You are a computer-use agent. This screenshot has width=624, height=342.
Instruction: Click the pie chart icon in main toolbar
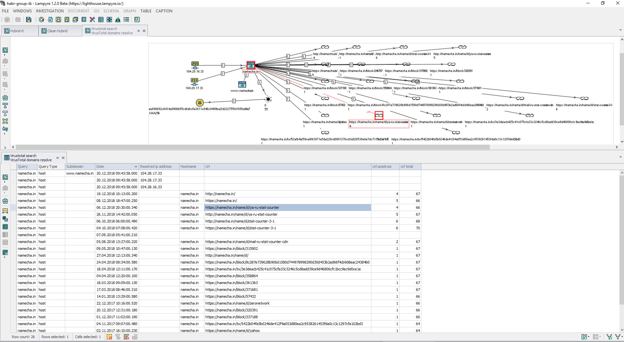(41, 20)
